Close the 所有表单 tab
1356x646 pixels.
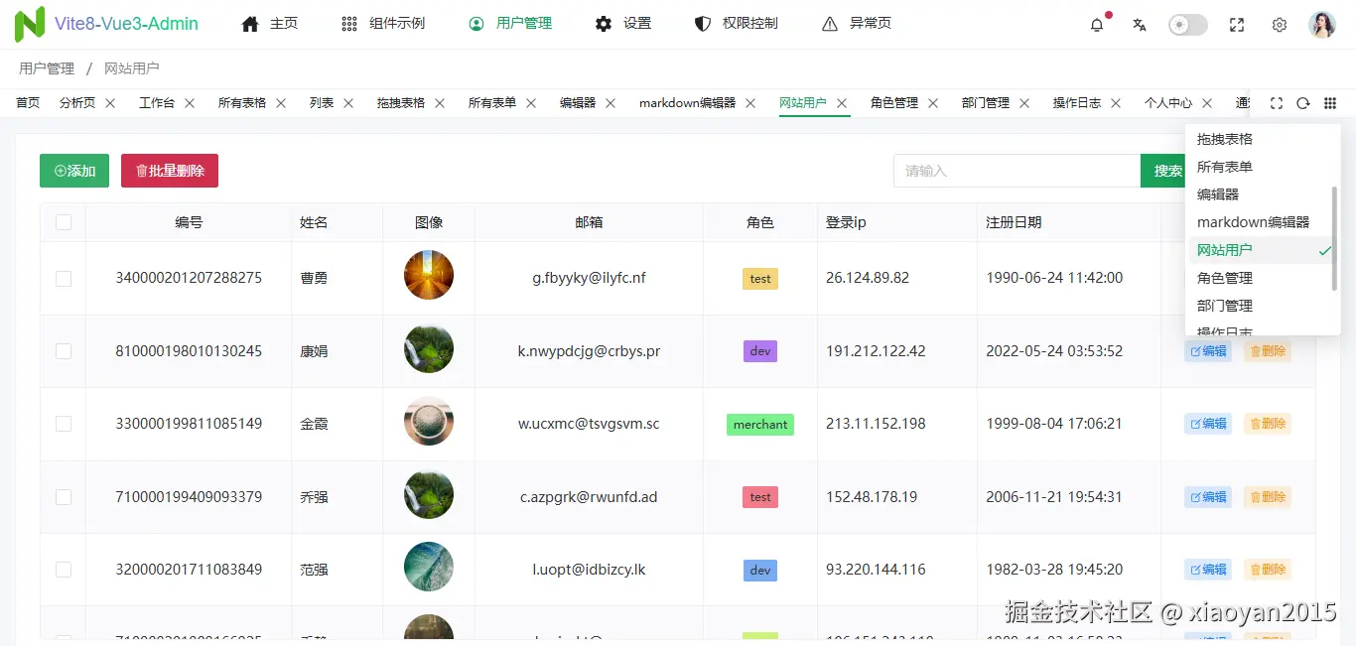[x=531, y=103]
